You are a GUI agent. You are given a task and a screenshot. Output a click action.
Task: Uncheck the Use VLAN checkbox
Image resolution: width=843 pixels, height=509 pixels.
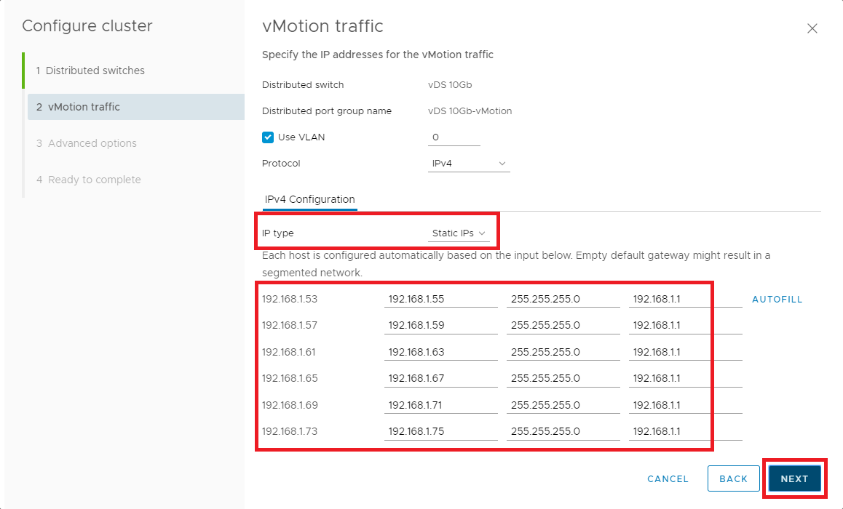click(268, 137)
